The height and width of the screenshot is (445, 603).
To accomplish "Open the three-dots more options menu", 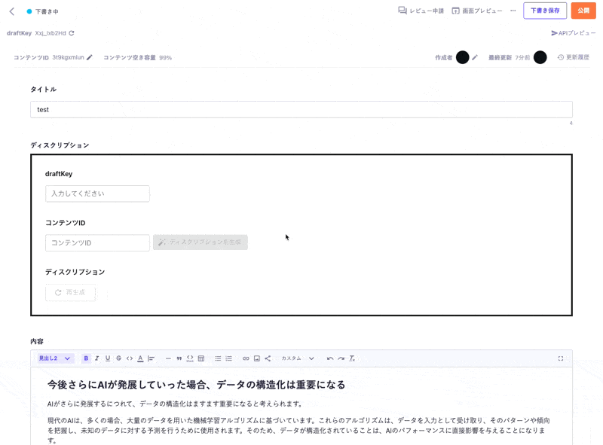I will coord(513,11).
